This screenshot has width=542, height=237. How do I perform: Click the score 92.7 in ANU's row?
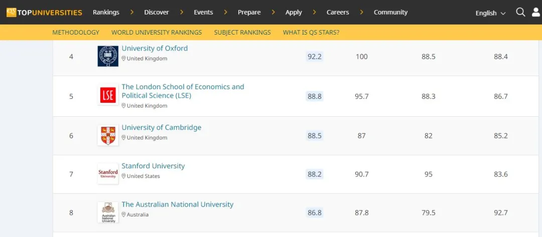click(501, 213)
